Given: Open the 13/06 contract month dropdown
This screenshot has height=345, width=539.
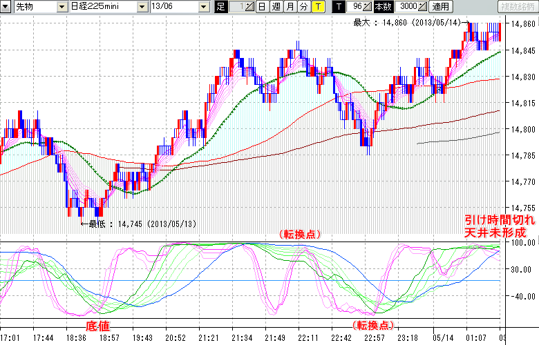Looking at the screenshot, I should [x=204, y=7].
